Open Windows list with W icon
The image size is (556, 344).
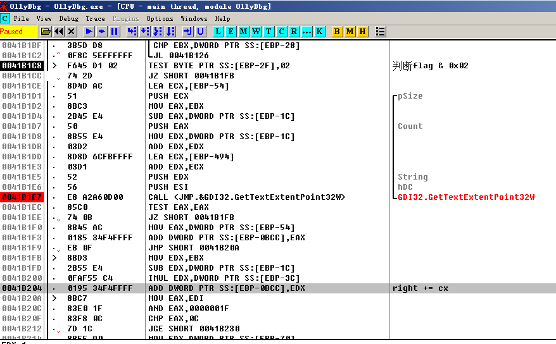tap(256, 32)
